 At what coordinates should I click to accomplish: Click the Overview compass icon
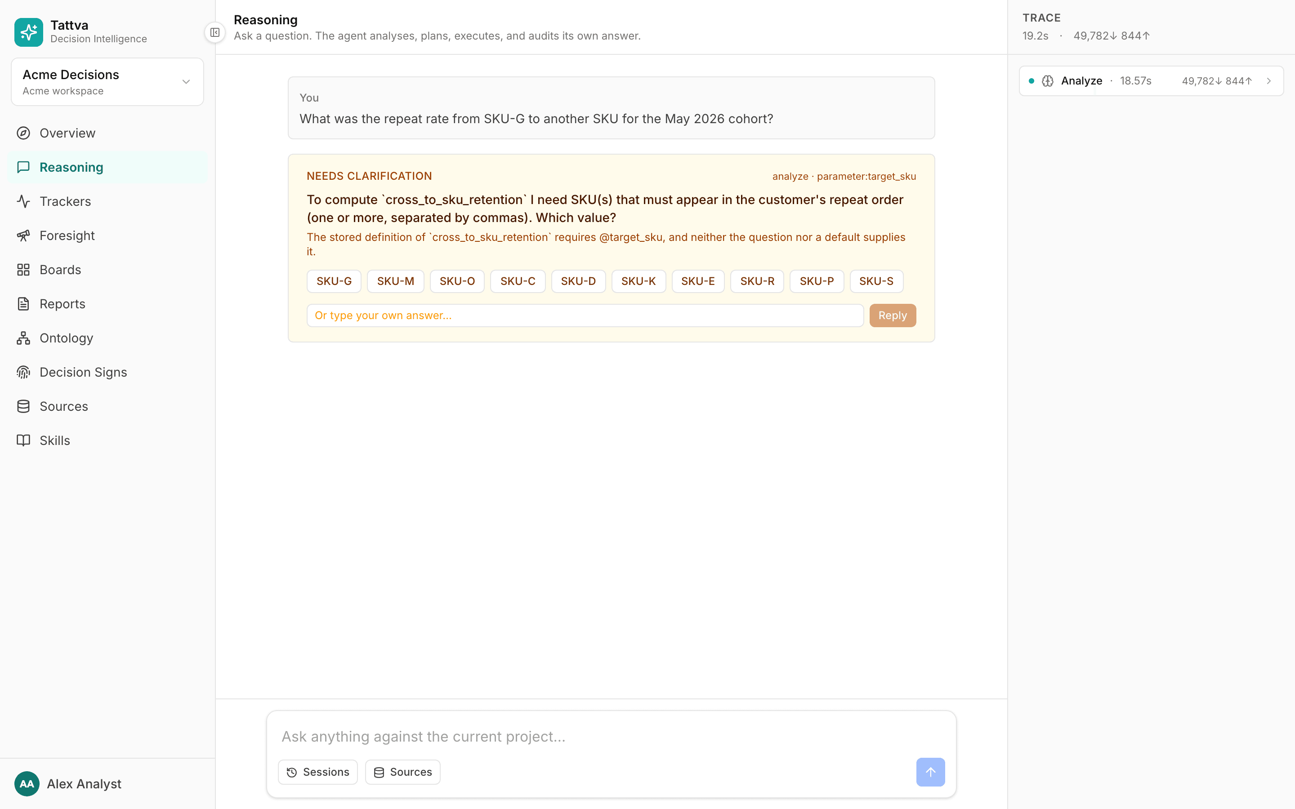[23, 133]
